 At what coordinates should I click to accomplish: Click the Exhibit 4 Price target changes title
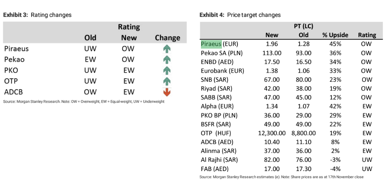click(240, 15)
